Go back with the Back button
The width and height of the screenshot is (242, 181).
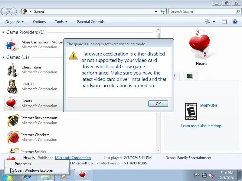click(x=5, y=11)
